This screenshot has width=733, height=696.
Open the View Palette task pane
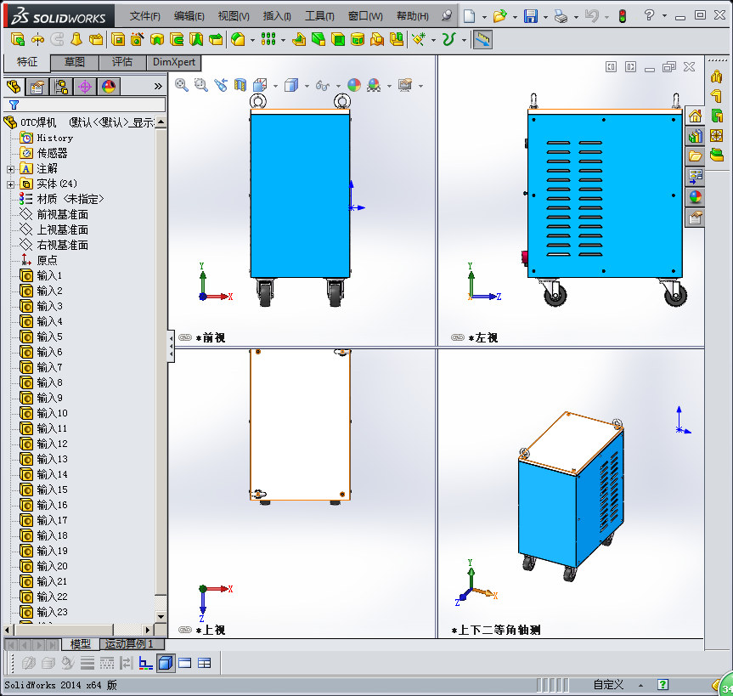click(x=695, y=175)
